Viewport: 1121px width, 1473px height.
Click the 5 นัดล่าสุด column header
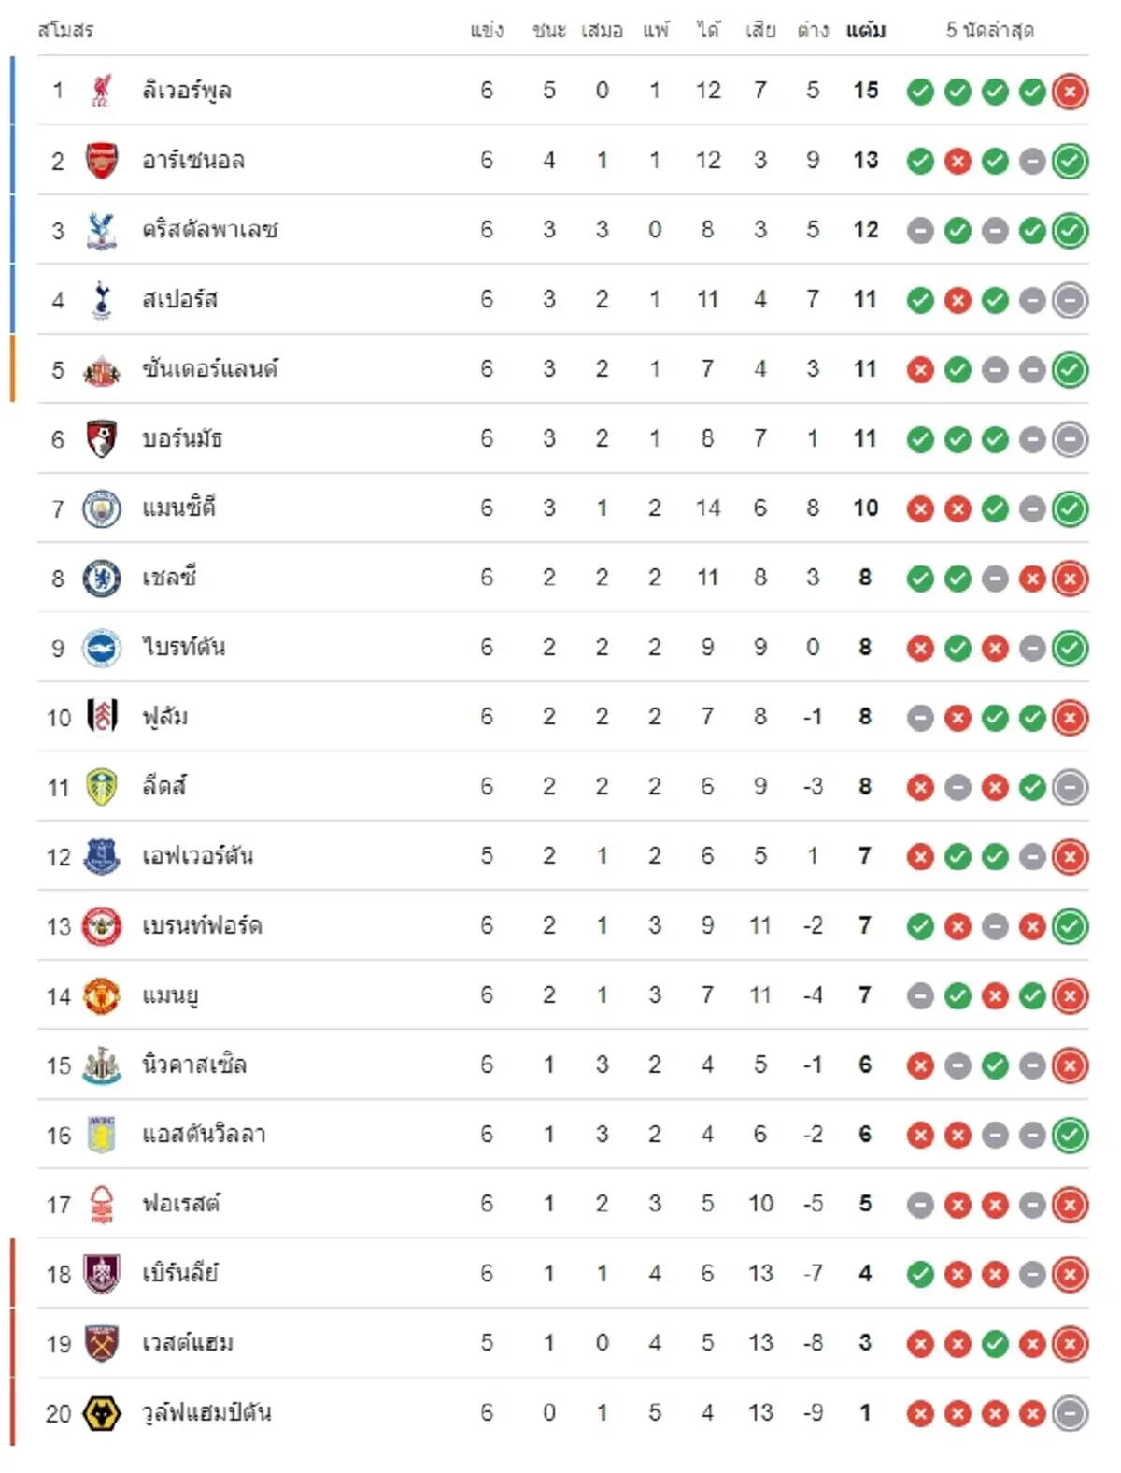[989, 31]
